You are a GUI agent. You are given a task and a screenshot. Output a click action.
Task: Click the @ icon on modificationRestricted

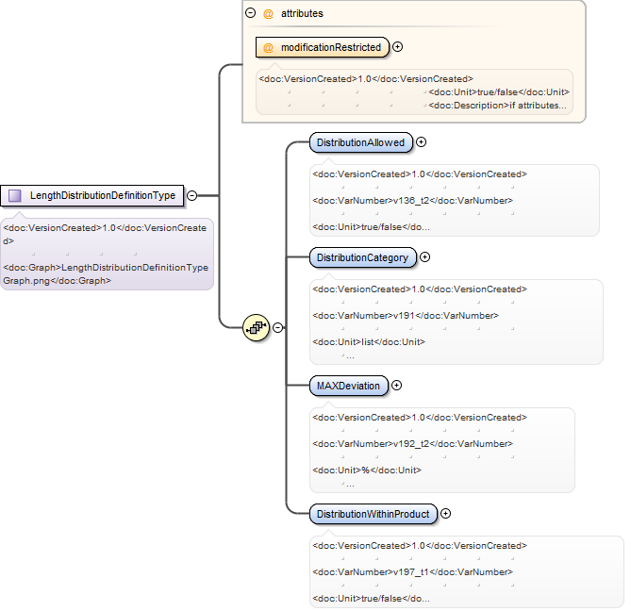[268, 47]
